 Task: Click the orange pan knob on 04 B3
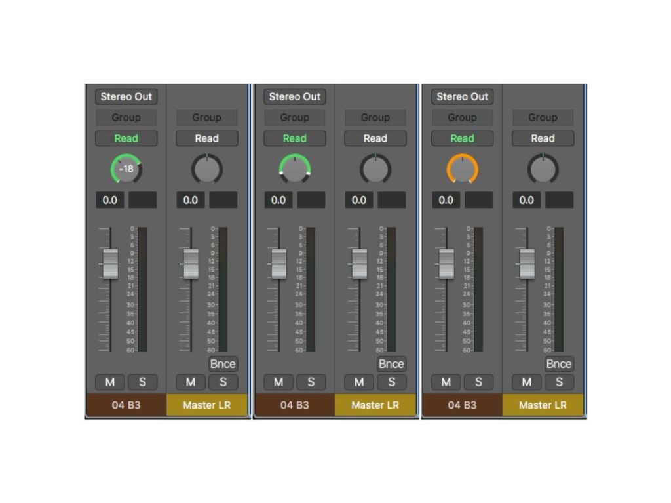(462, 169)
